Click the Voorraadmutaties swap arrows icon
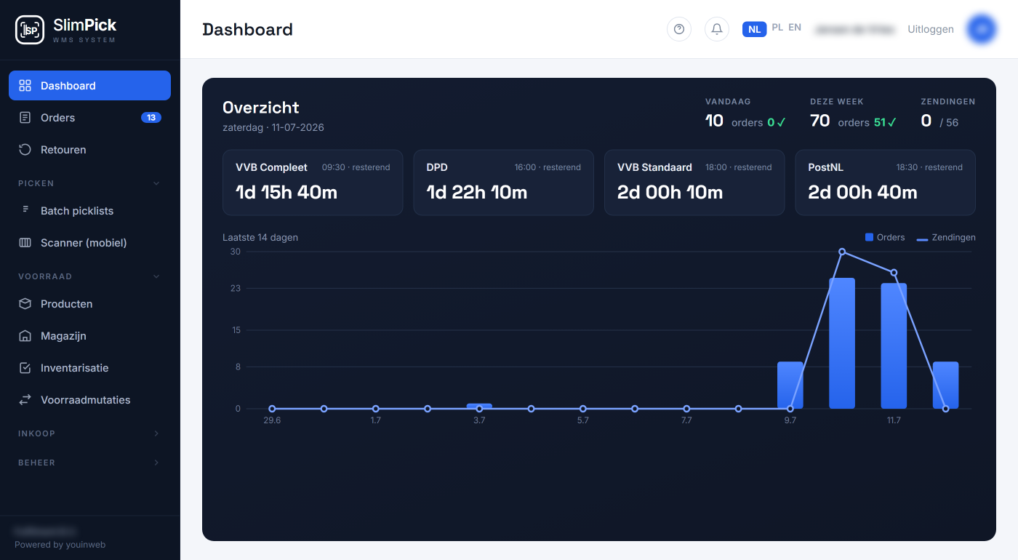Image resolution: width=1018 pixels, height=560 pixels. click(25, 400)
